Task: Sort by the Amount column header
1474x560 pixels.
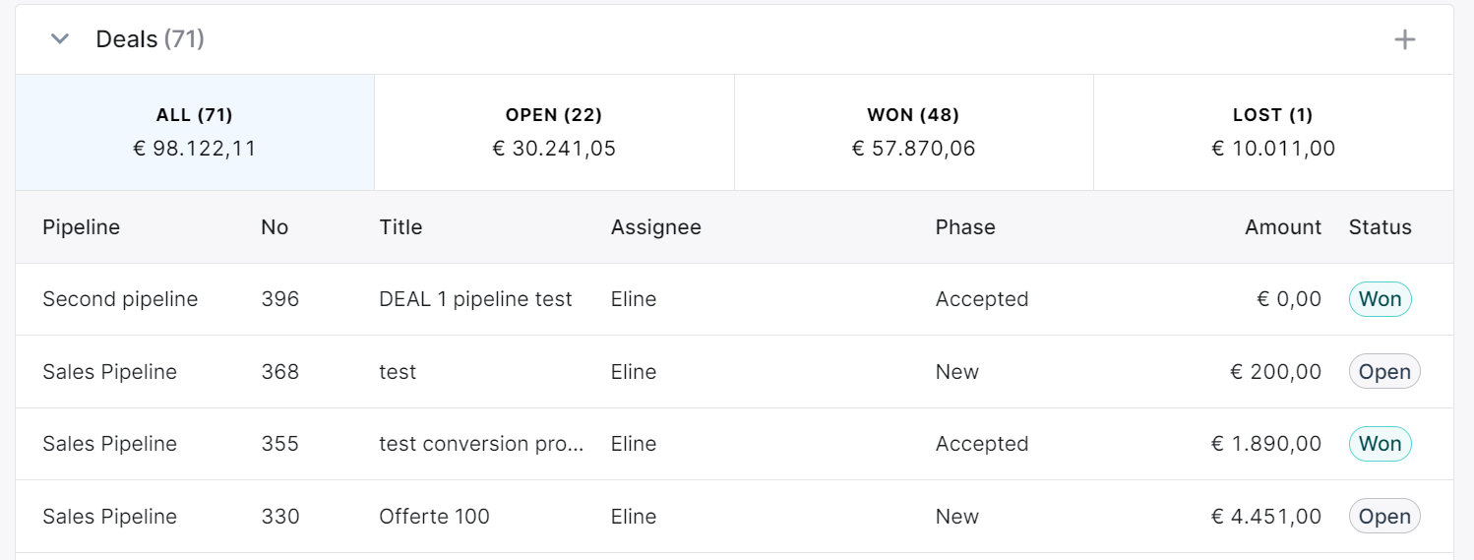Action: coord(1283,227)
